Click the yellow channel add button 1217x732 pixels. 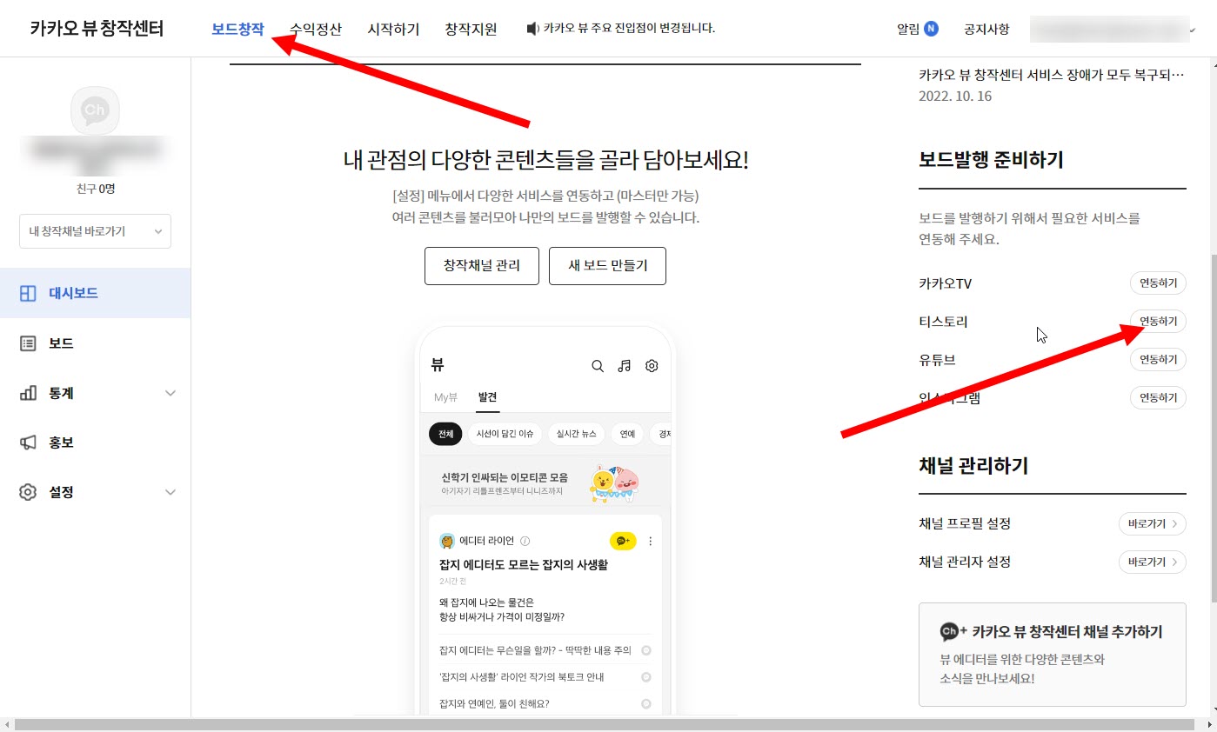[x=623, y=541]
